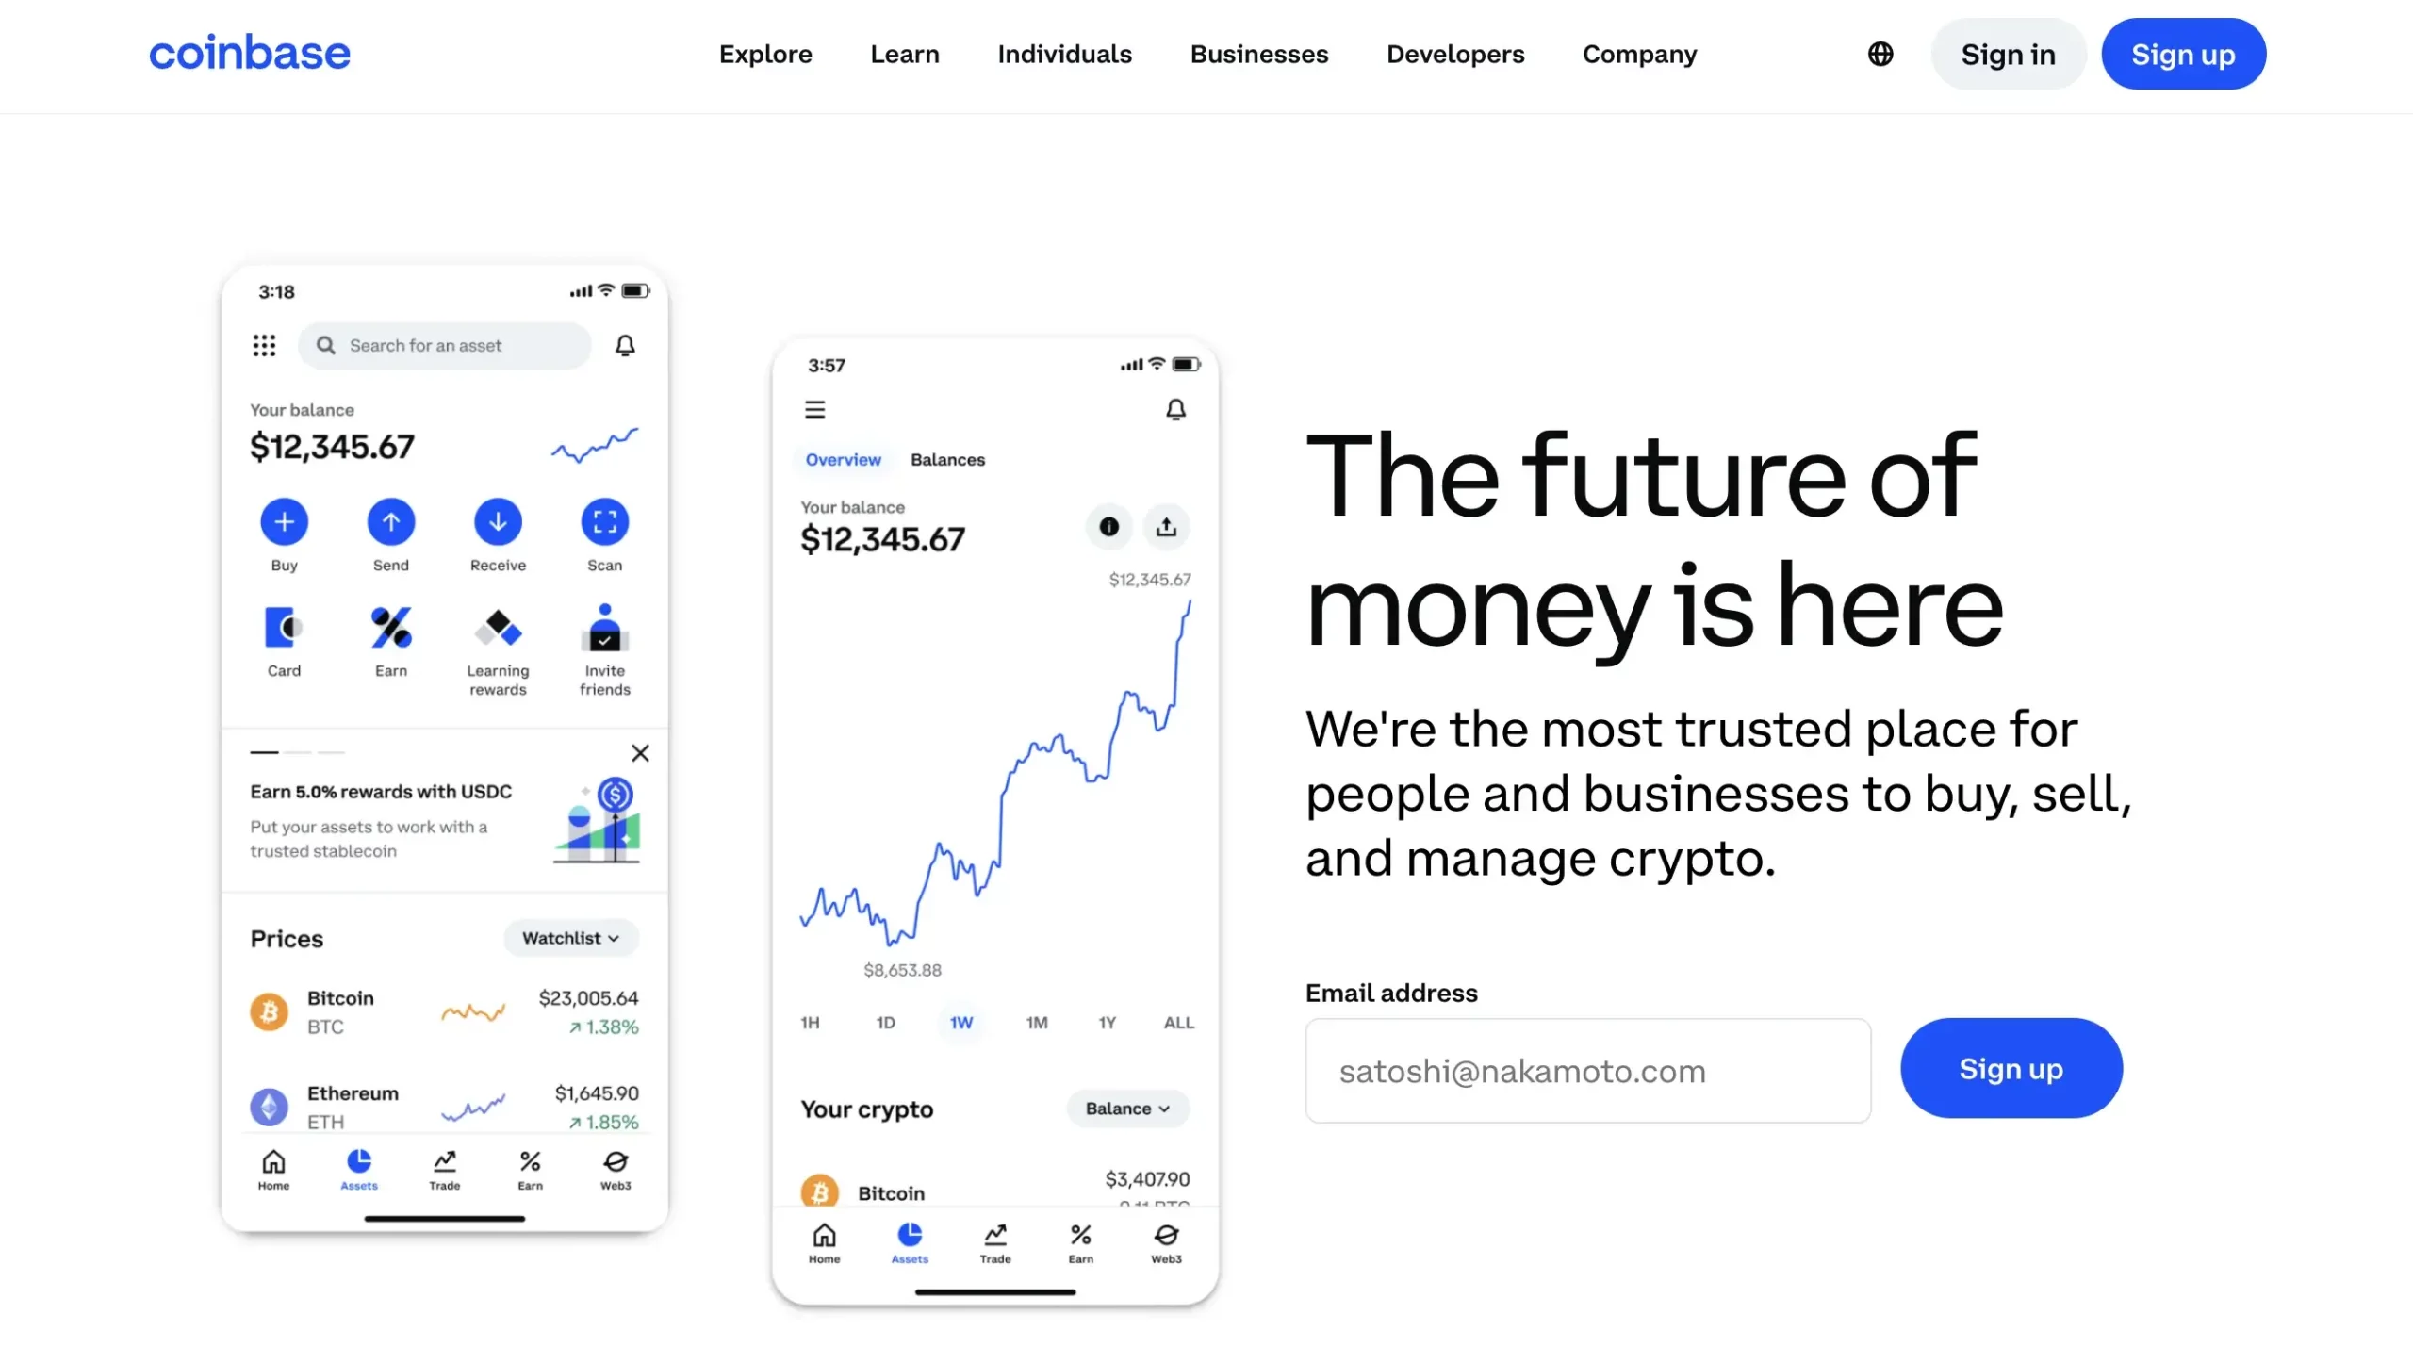Click the Sign up button
The height and width of the screenshot is (1347, 2413).
(x=2181, y=55)
